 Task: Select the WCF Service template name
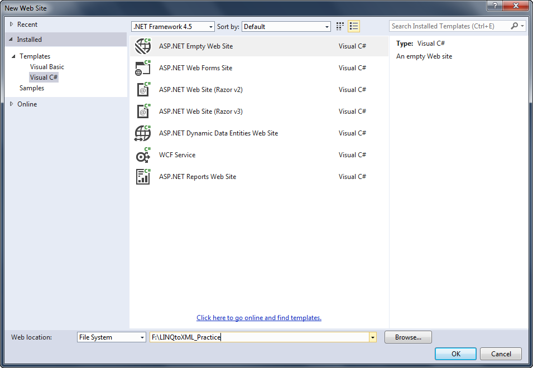pos(177,155)
